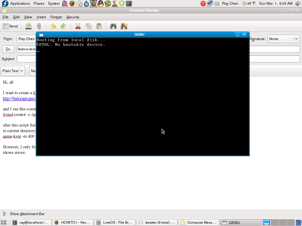
Task: Click the keyboard indicator tray icon
Action: [217, 4]
